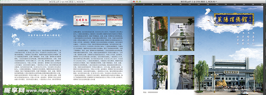Click the 莱阳殡仪馆 gold-framed signboard

tap(234, 19)
